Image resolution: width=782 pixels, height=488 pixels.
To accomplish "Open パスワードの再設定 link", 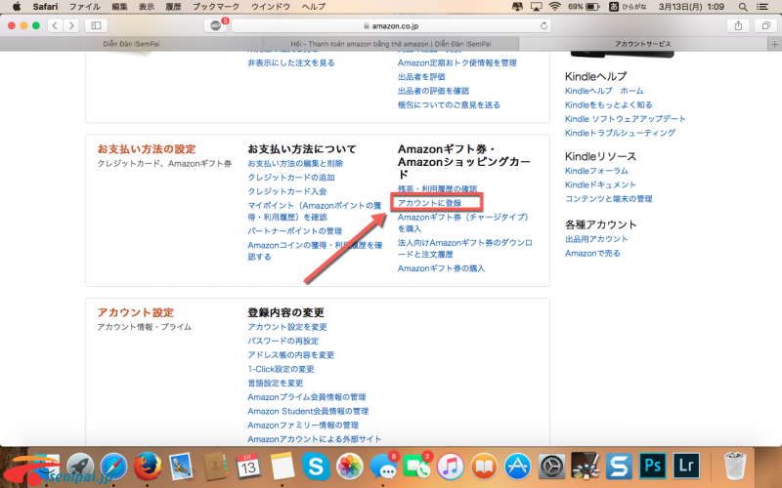I will (x=283, y=341).
